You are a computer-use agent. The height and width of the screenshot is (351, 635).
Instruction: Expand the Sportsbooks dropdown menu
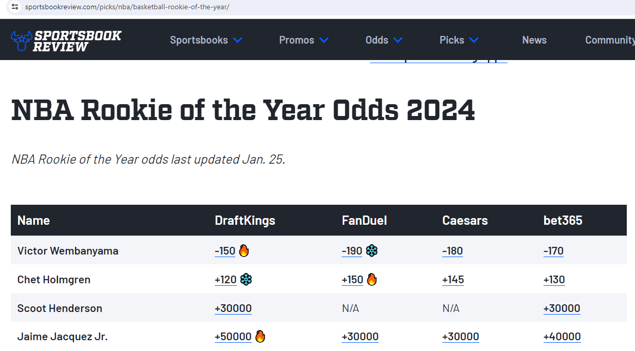pos(206,40)
